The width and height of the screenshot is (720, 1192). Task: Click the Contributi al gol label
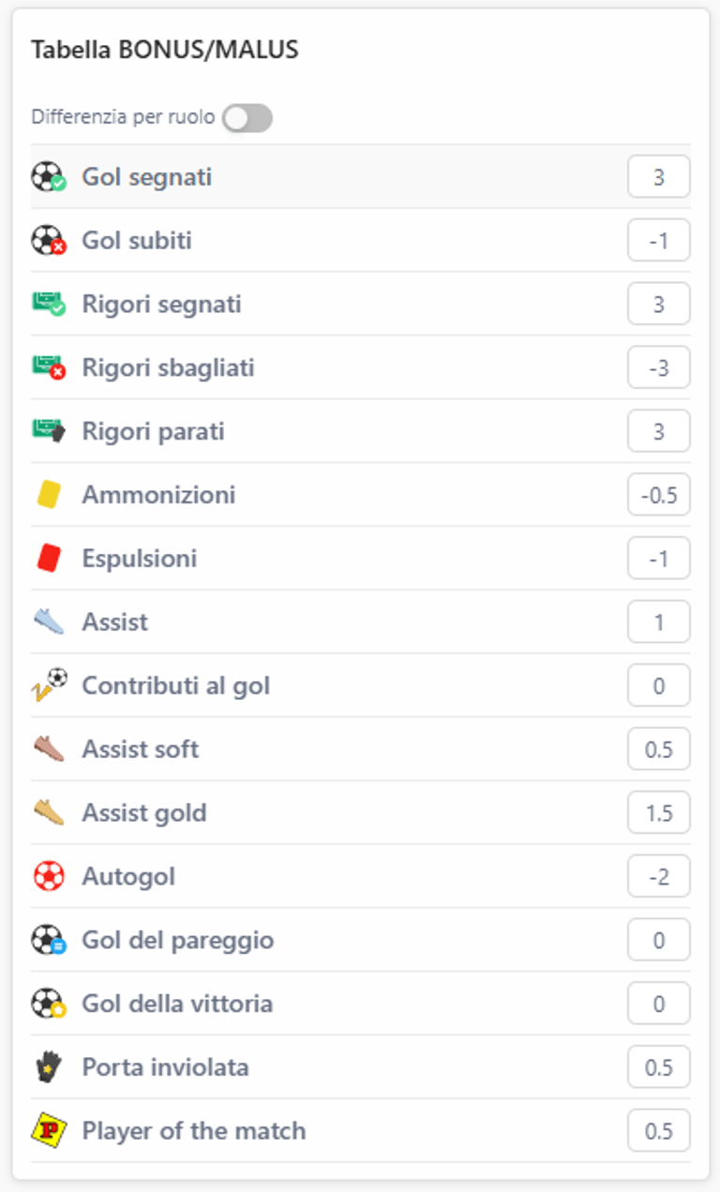pos(175,686)
